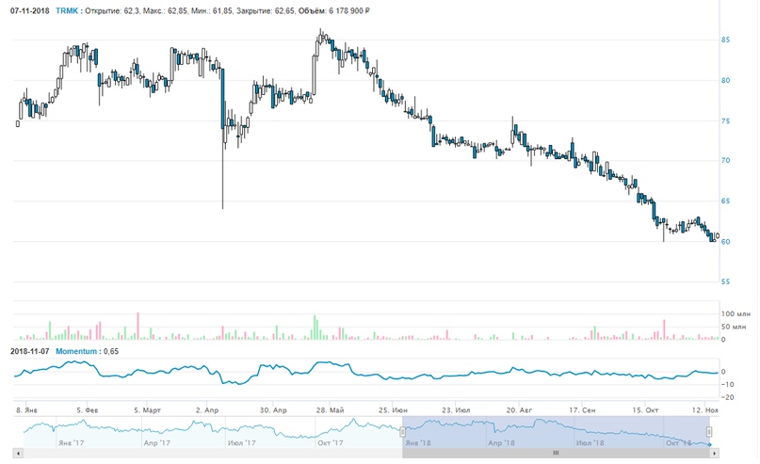Click 'Янв '17' in the navigator timeline

pyautogui.click(x=72, y=441)
